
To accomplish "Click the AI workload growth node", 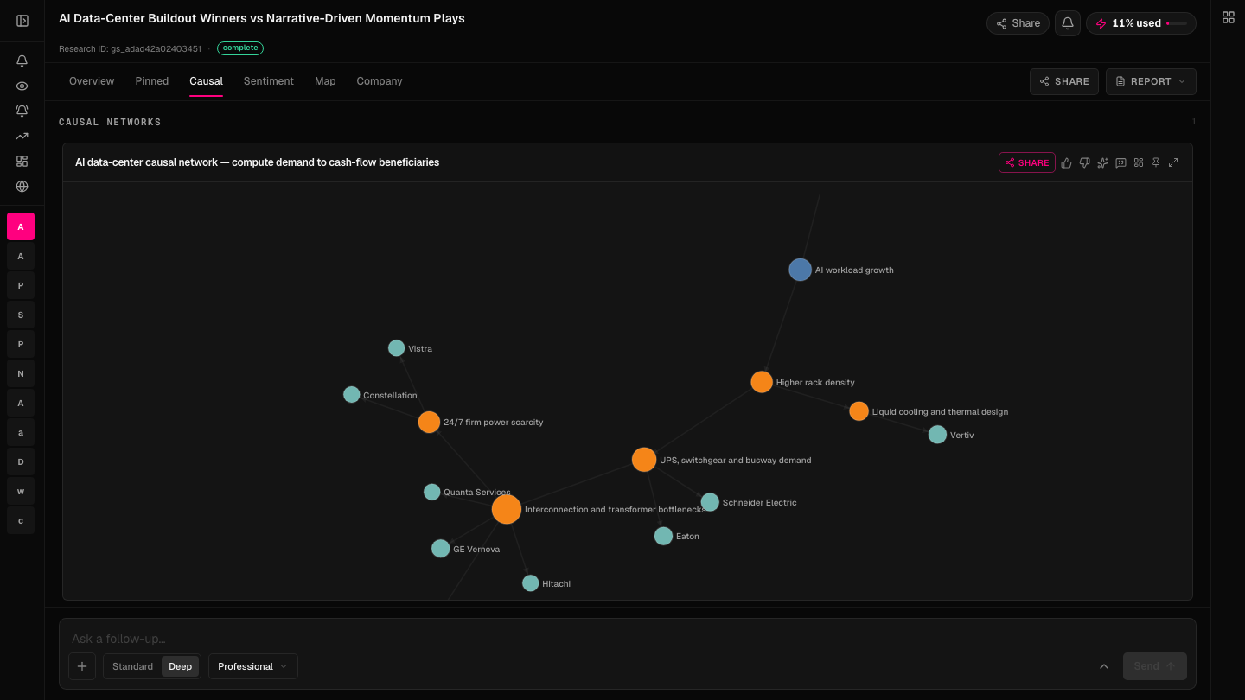I will click(801, 270).
